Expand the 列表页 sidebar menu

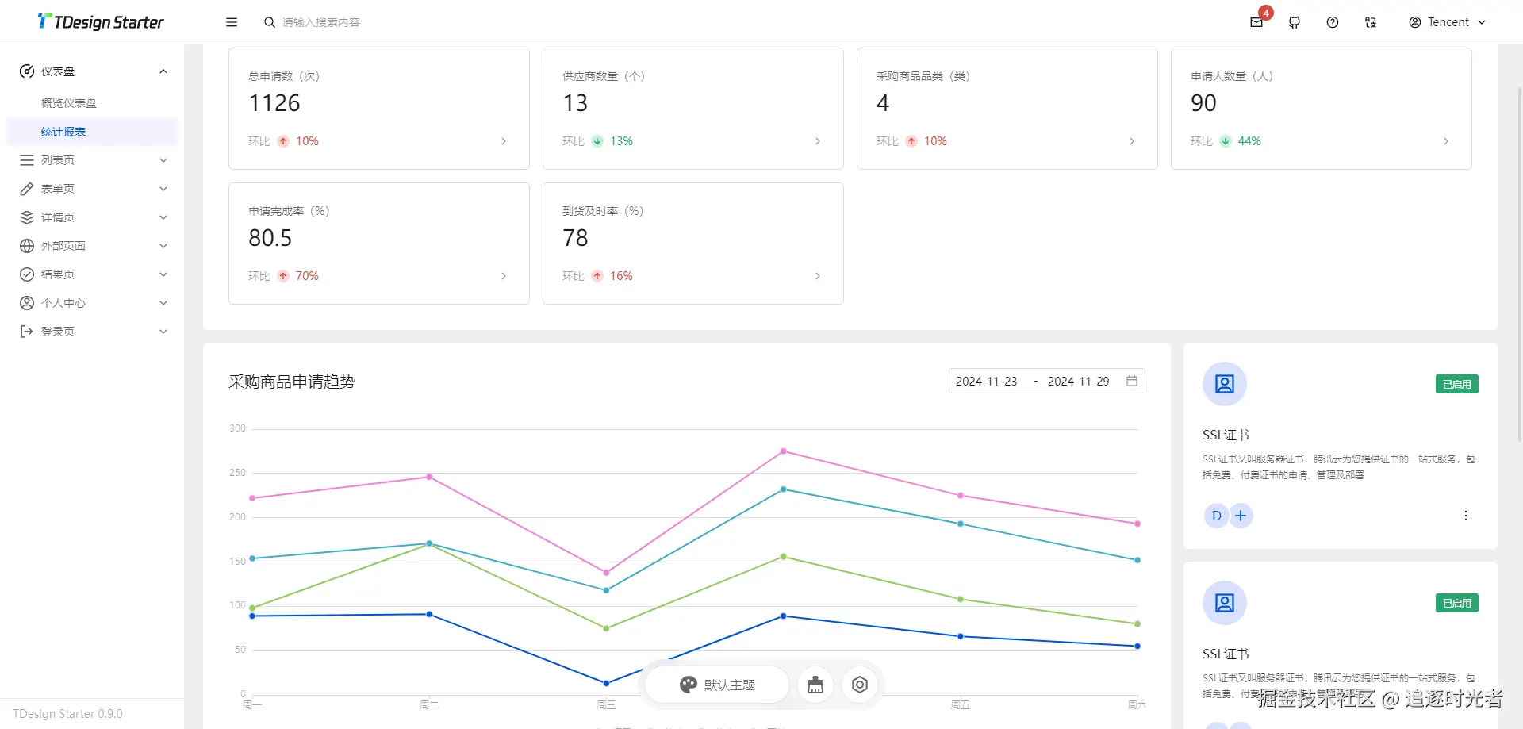tap(92, 160)
